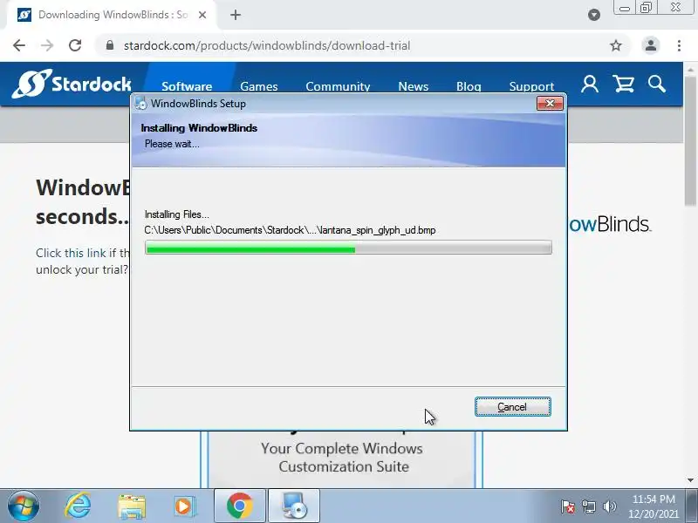Go to the News section
Viewport: 698px width, 523px height.
[413, 85]
